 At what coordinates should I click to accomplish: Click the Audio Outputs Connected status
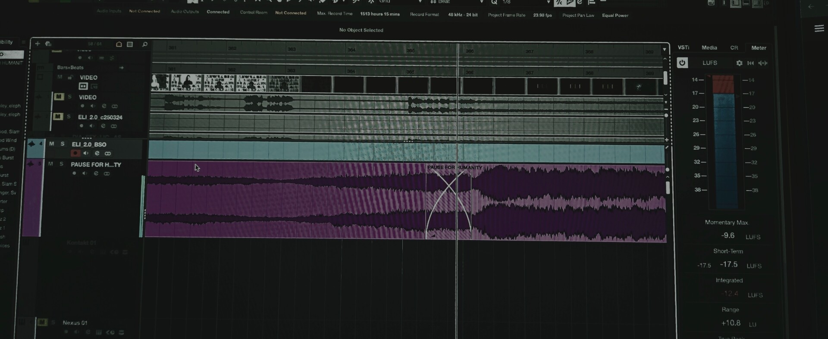[x=218, y=12]
